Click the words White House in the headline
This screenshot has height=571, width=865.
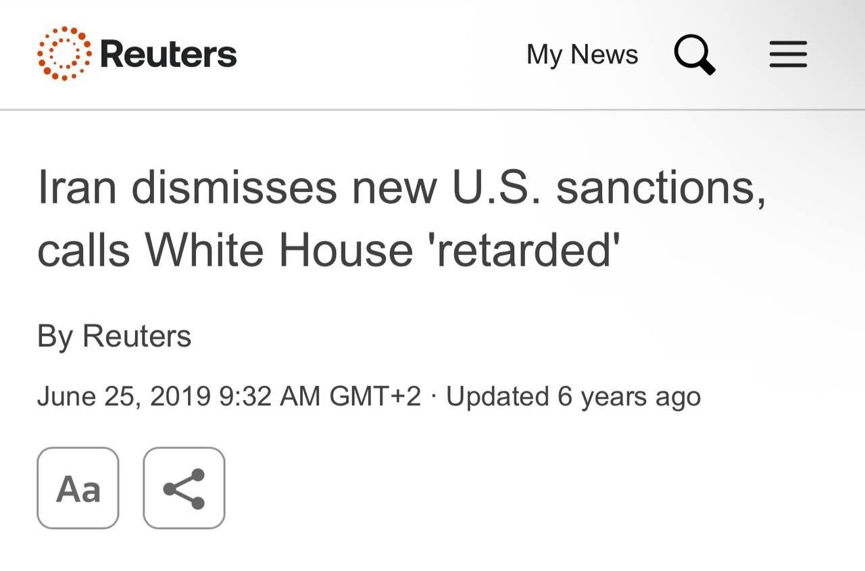coord(279,249)
